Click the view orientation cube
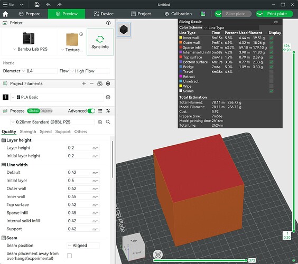Screen dimensions: 298x264 point(133,247)
